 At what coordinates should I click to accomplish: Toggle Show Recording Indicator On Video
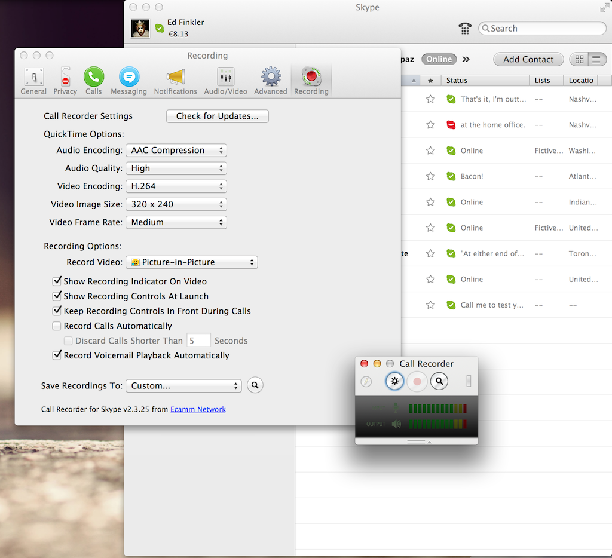(57, 281)
